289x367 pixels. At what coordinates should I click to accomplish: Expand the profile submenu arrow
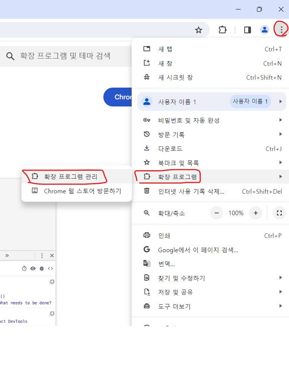281,102
